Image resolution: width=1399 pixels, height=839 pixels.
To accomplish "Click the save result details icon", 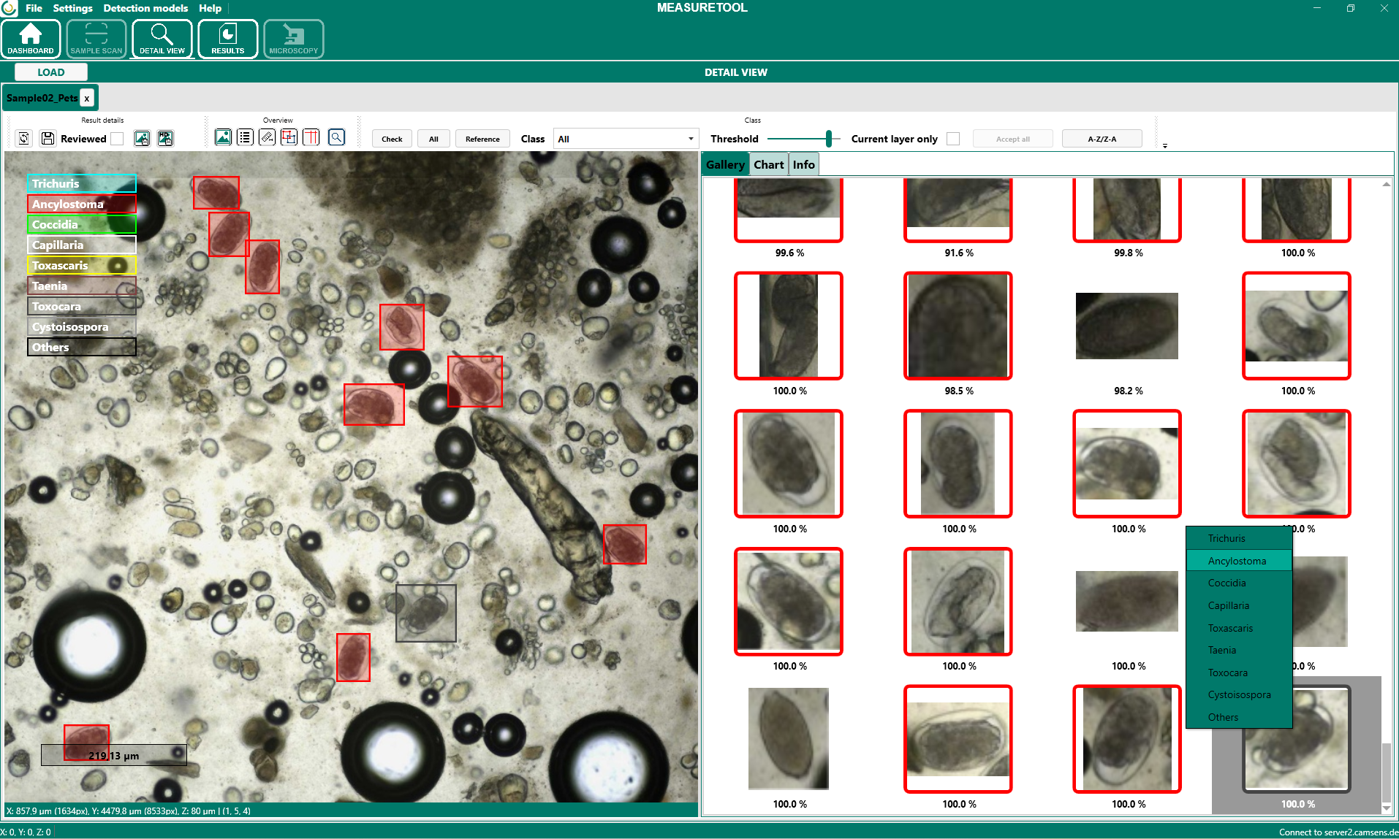I will [x=48, y=139].
